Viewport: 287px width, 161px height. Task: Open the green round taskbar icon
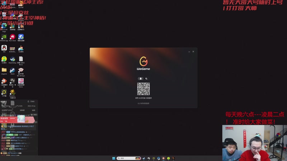click(168, 158)
